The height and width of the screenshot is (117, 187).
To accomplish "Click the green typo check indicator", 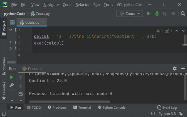I will click(168, 31).
